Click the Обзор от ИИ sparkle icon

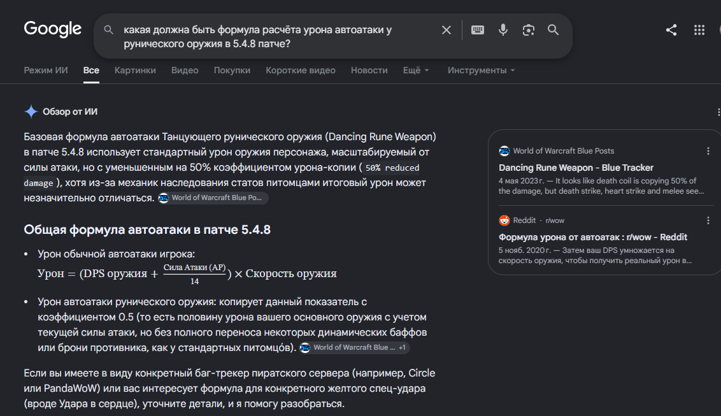pos(31,111)
